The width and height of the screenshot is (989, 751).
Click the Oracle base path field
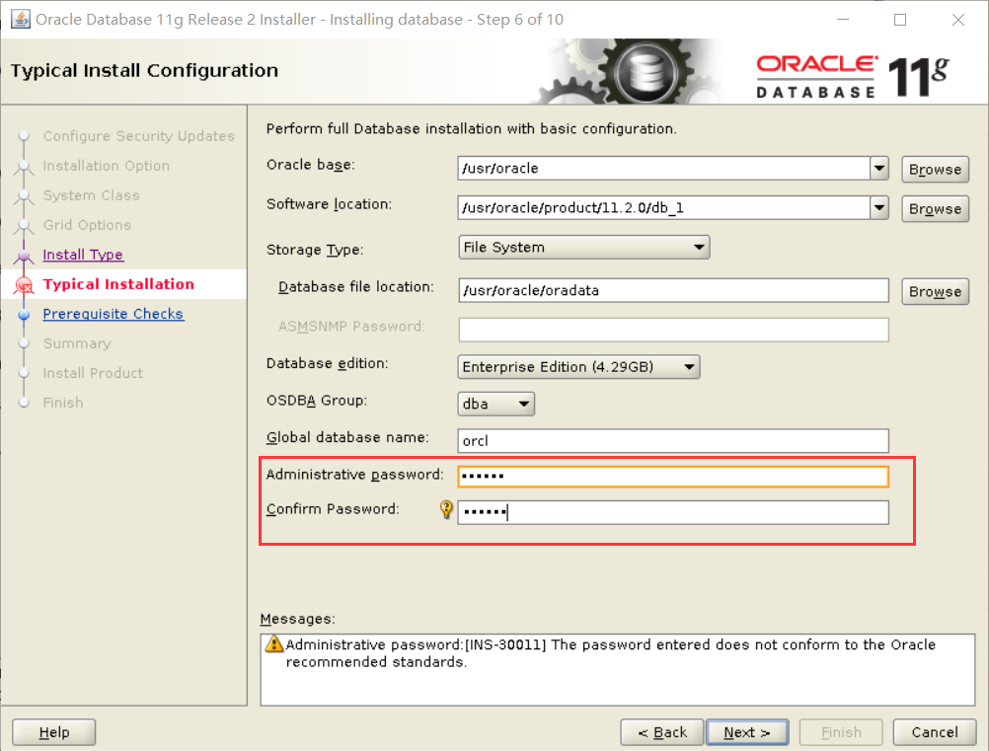pos(664,169)
